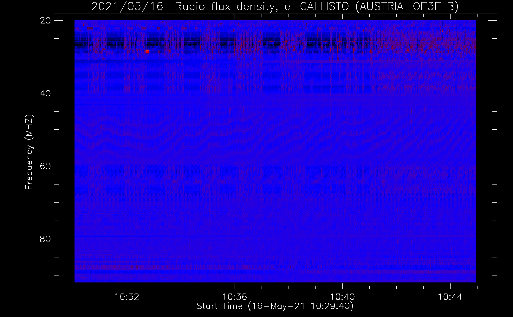
Task: Click the '10:36' time tick label
Action: coord(235,297)
